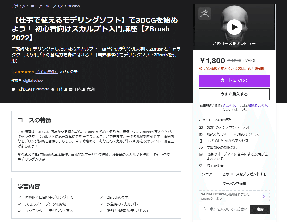Click the on-demand video icon
287x222 pixels.
pyautogui.click(x=201, y=127)
